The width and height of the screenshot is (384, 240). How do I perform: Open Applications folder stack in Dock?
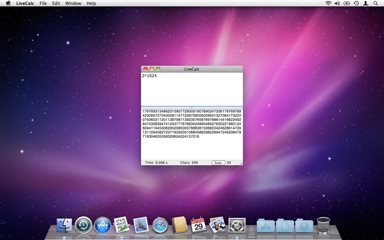point(266,226)
